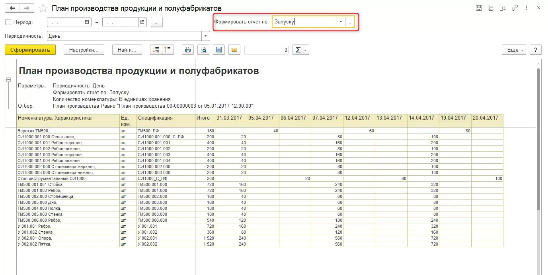The width and height of the screenshot is (548, 275).
Task: Send report by email envelope icon
Action: [x=234, y=50]
